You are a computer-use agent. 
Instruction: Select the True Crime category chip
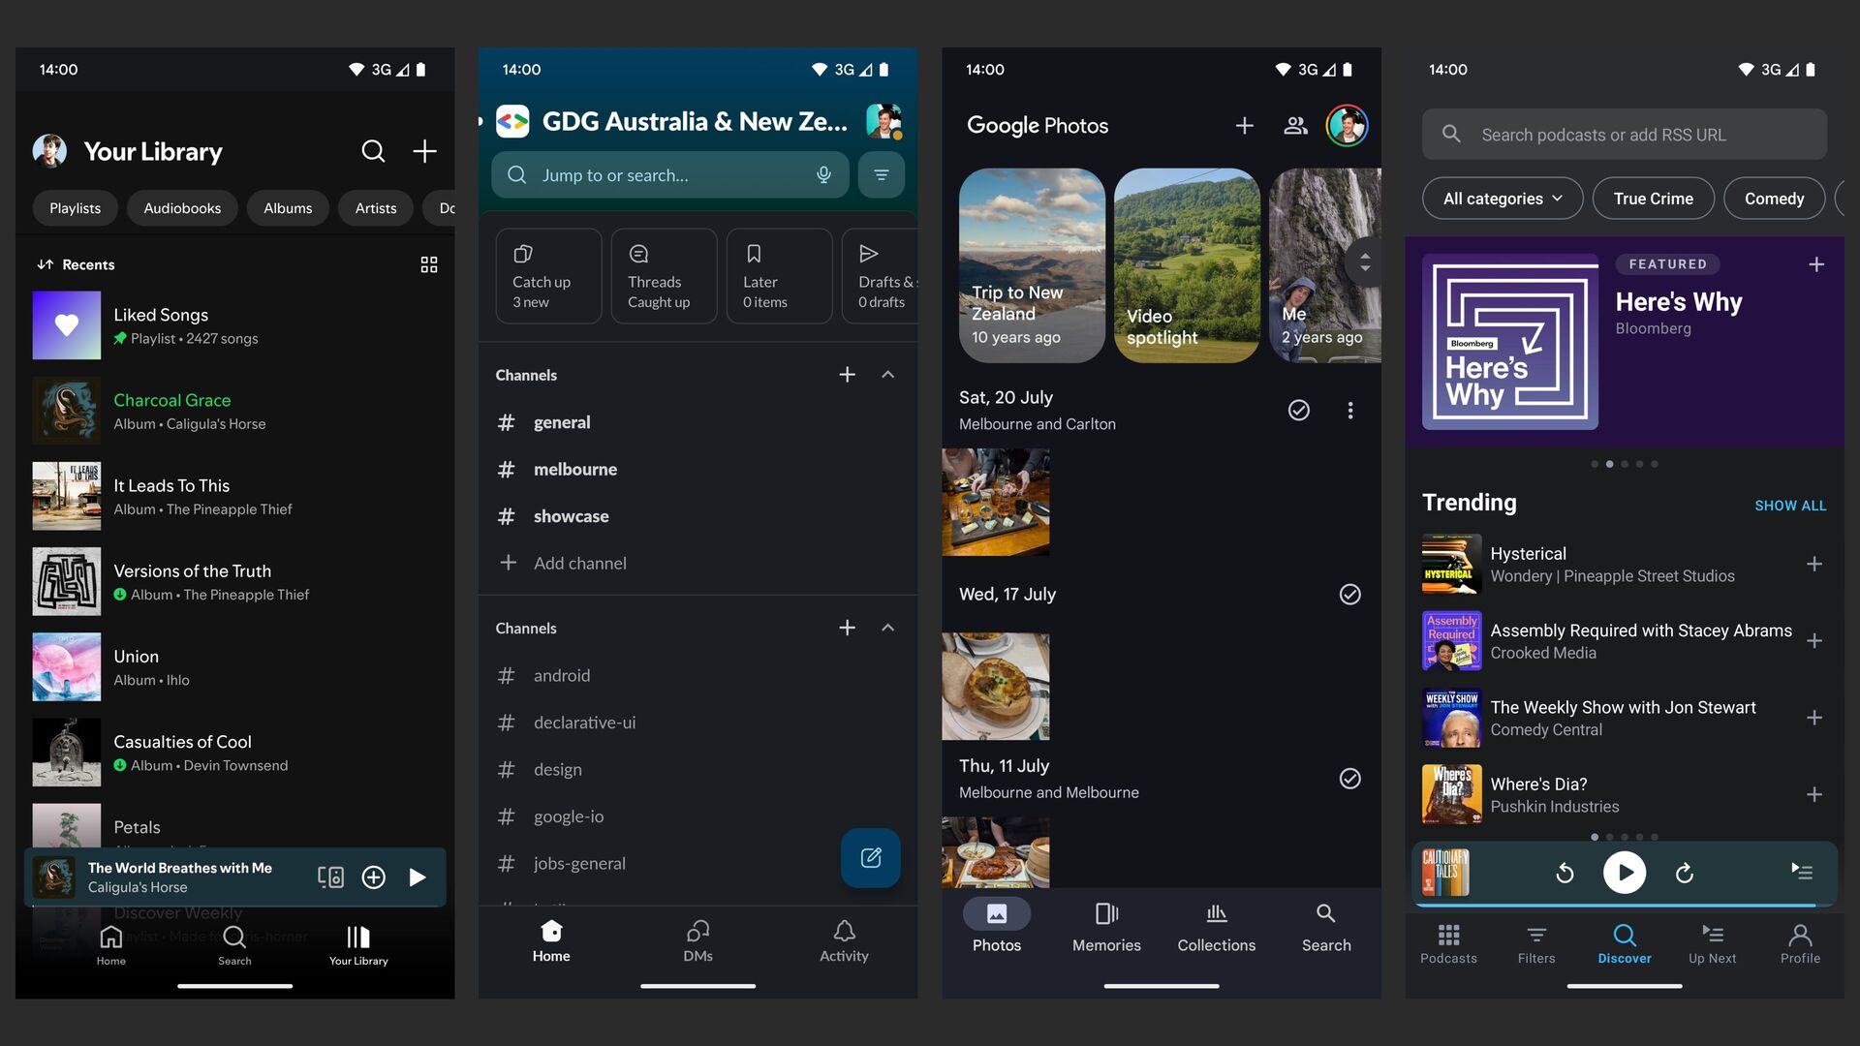click(1653, 199)
